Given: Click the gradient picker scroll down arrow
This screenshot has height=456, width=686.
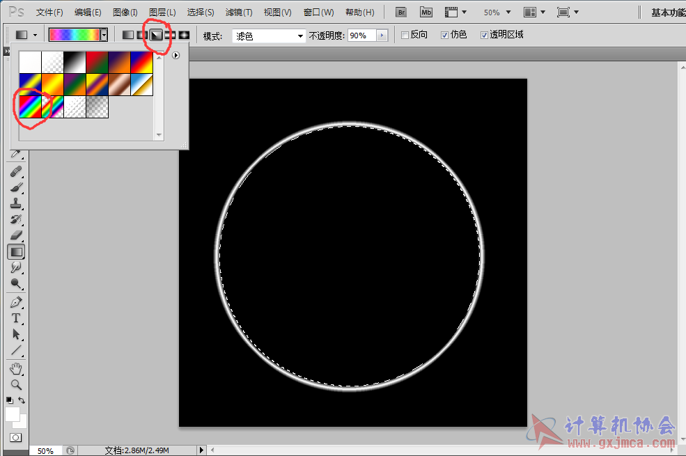Looking at the screenshot, I should click(x=159, y=135).
